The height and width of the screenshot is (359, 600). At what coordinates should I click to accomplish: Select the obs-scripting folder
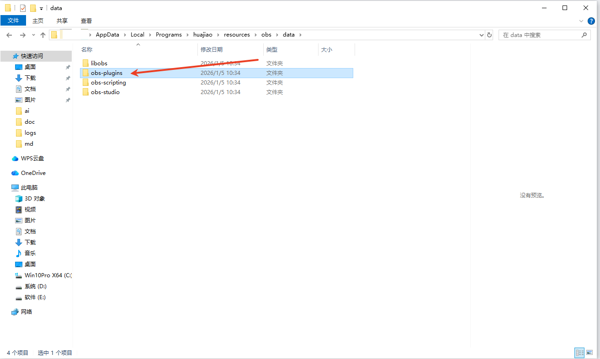point(108,83)
